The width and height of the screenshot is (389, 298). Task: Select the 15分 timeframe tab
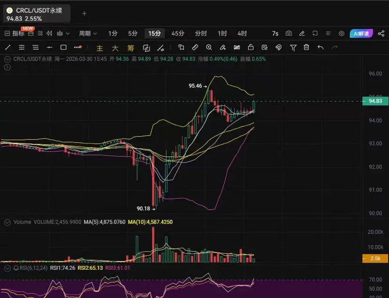[x=154, y=33]
